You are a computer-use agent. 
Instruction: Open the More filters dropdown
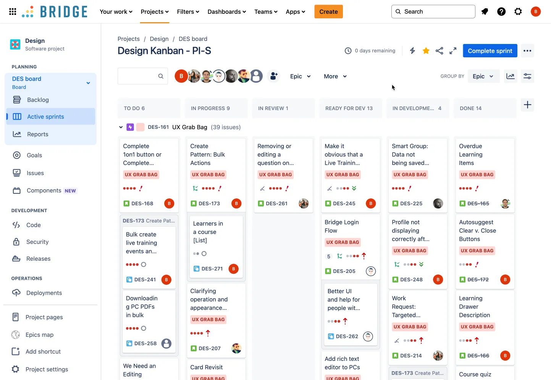point(335,76)
